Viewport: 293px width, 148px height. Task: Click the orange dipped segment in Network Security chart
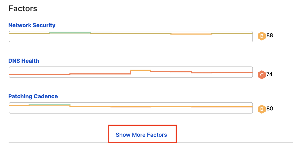[x=191, y=34]
